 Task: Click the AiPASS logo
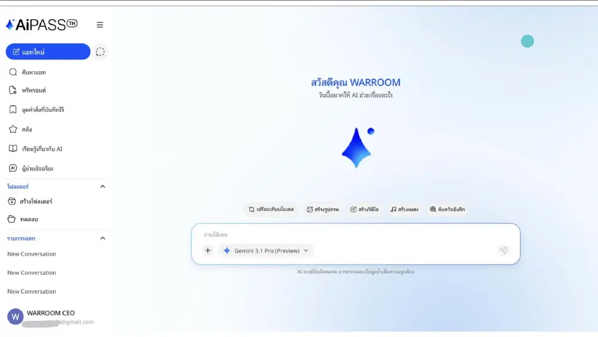click(42, 24)
